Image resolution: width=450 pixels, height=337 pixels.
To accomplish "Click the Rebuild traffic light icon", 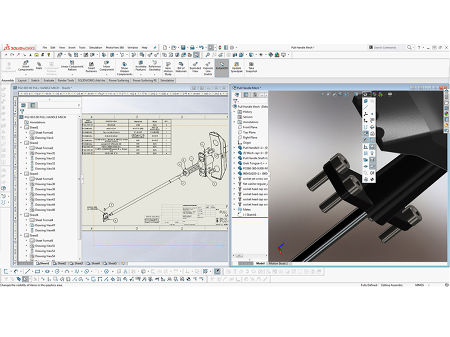I will point(220,47).
